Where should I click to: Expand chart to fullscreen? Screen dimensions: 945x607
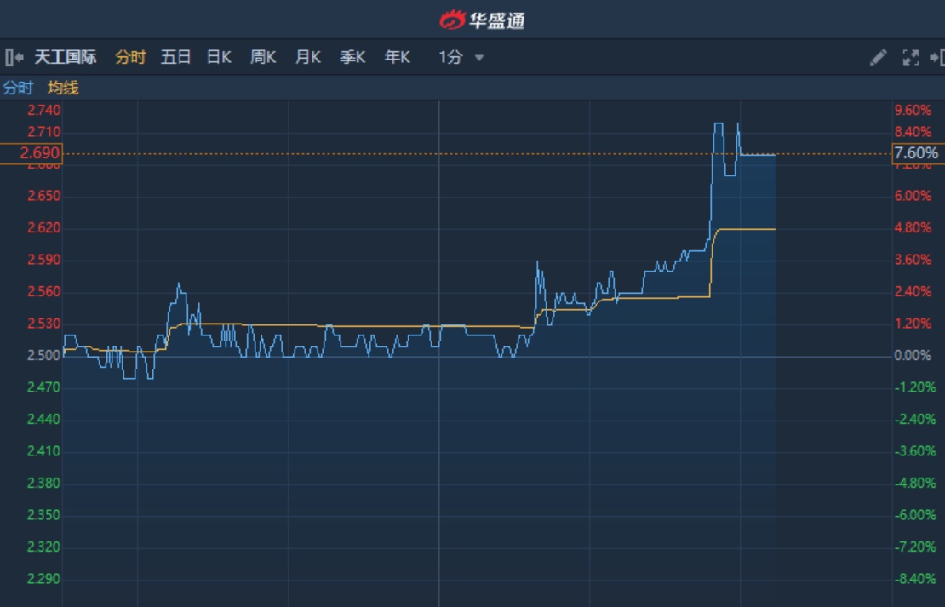[x=911, y=57]
